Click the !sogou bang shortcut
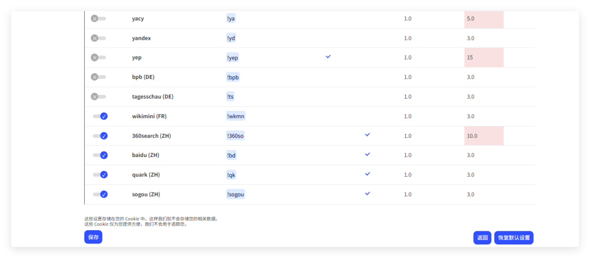Viewport: 590px width, 258px height. [236, 194]
